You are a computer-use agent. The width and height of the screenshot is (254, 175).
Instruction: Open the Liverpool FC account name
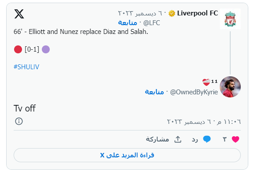pyautogui.click(x=197, y=13)
